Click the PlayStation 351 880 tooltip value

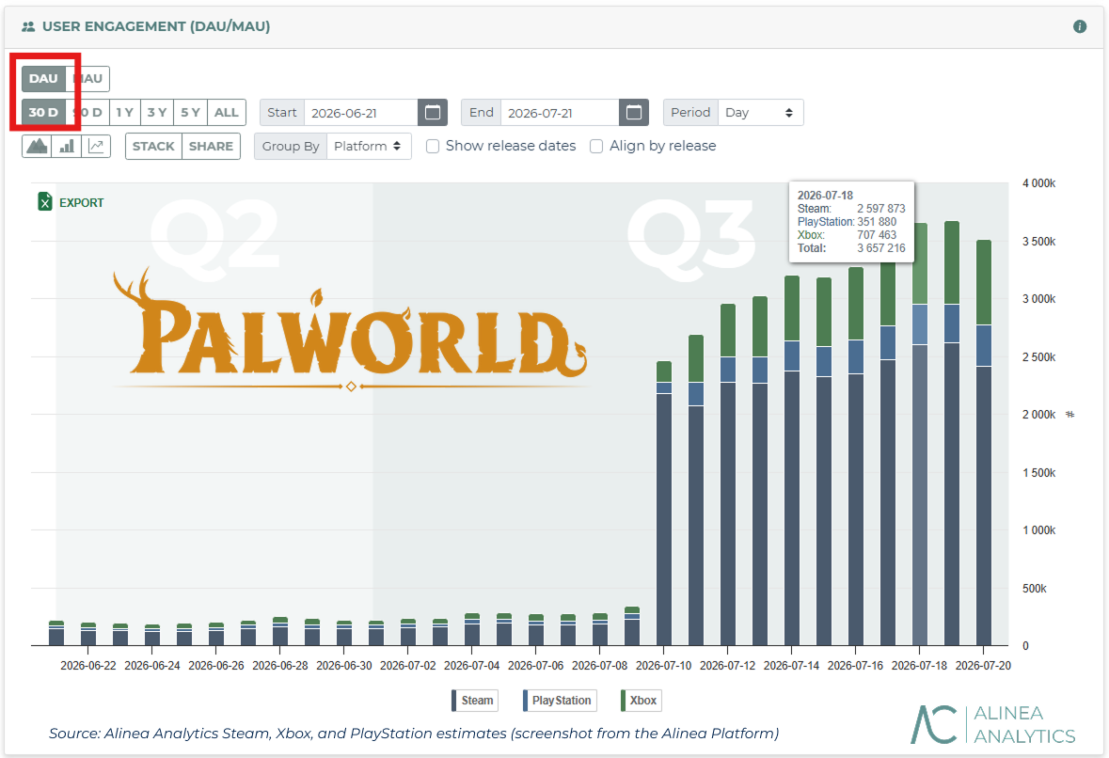coord(877,221)
